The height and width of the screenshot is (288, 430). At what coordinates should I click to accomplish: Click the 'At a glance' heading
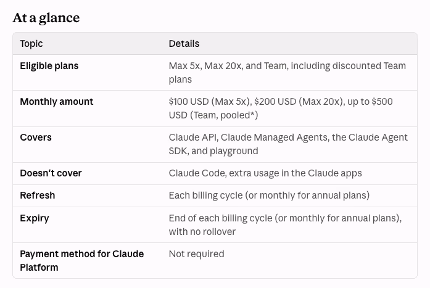[x=46, y=18]
